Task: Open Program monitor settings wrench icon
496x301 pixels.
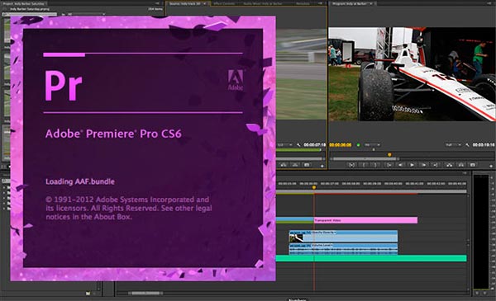Action: pyautogui.click(x=467, y=145)
